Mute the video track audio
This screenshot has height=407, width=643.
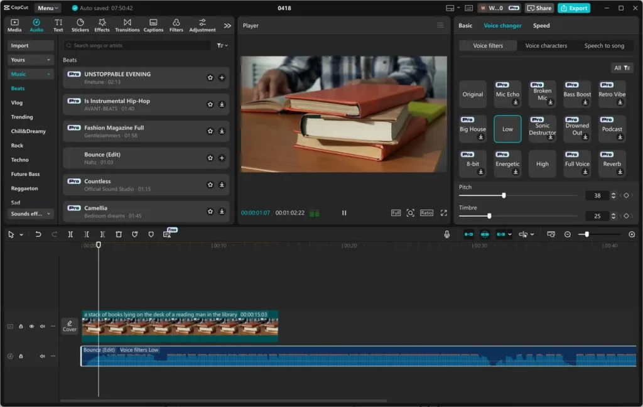tap(42, 326)
